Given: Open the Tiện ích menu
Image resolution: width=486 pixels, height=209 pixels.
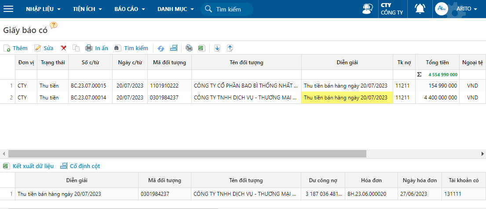Looking at the screenshot, I should [x=87, y=9].
